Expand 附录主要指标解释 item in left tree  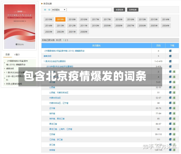pyautogui.click(x=5, y=84)
